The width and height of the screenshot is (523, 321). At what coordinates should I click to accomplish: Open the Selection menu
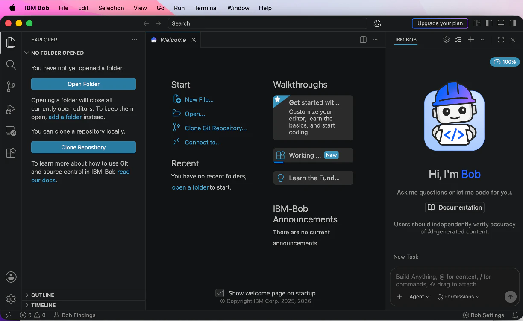click(x=111, y=8)
